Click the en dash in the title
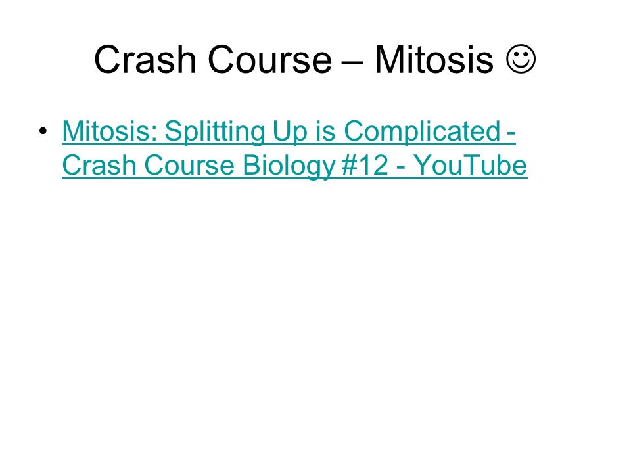 pos(353,62)
